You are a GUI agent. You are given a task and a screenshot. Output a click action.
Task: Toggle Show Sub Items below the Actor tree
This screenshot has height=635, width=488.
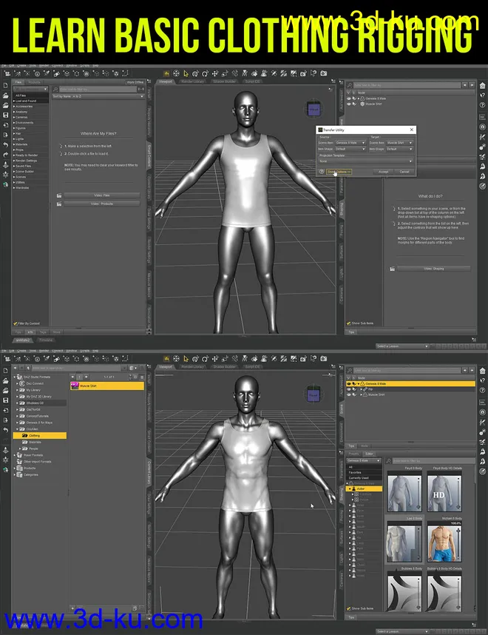coord(349,608)
